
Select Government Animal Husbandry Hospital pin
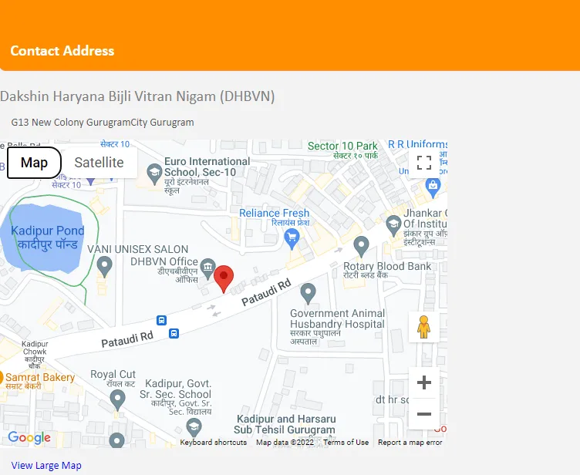(308, 293)
